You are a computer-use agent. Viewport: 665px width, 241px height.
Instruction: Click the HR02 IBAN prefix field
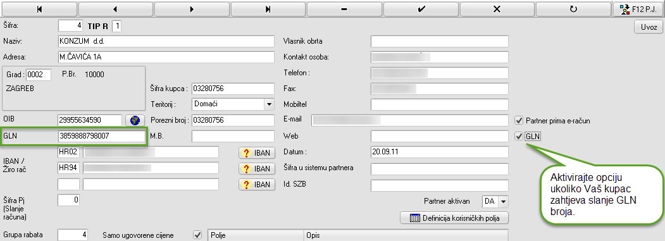click(x=68, y=152)
